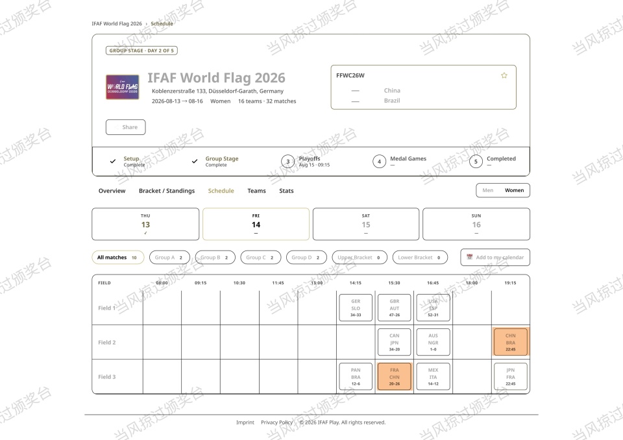Open the Imprint footer link
623x440 pixels.
pyautogui.click(x=245, y=422)
